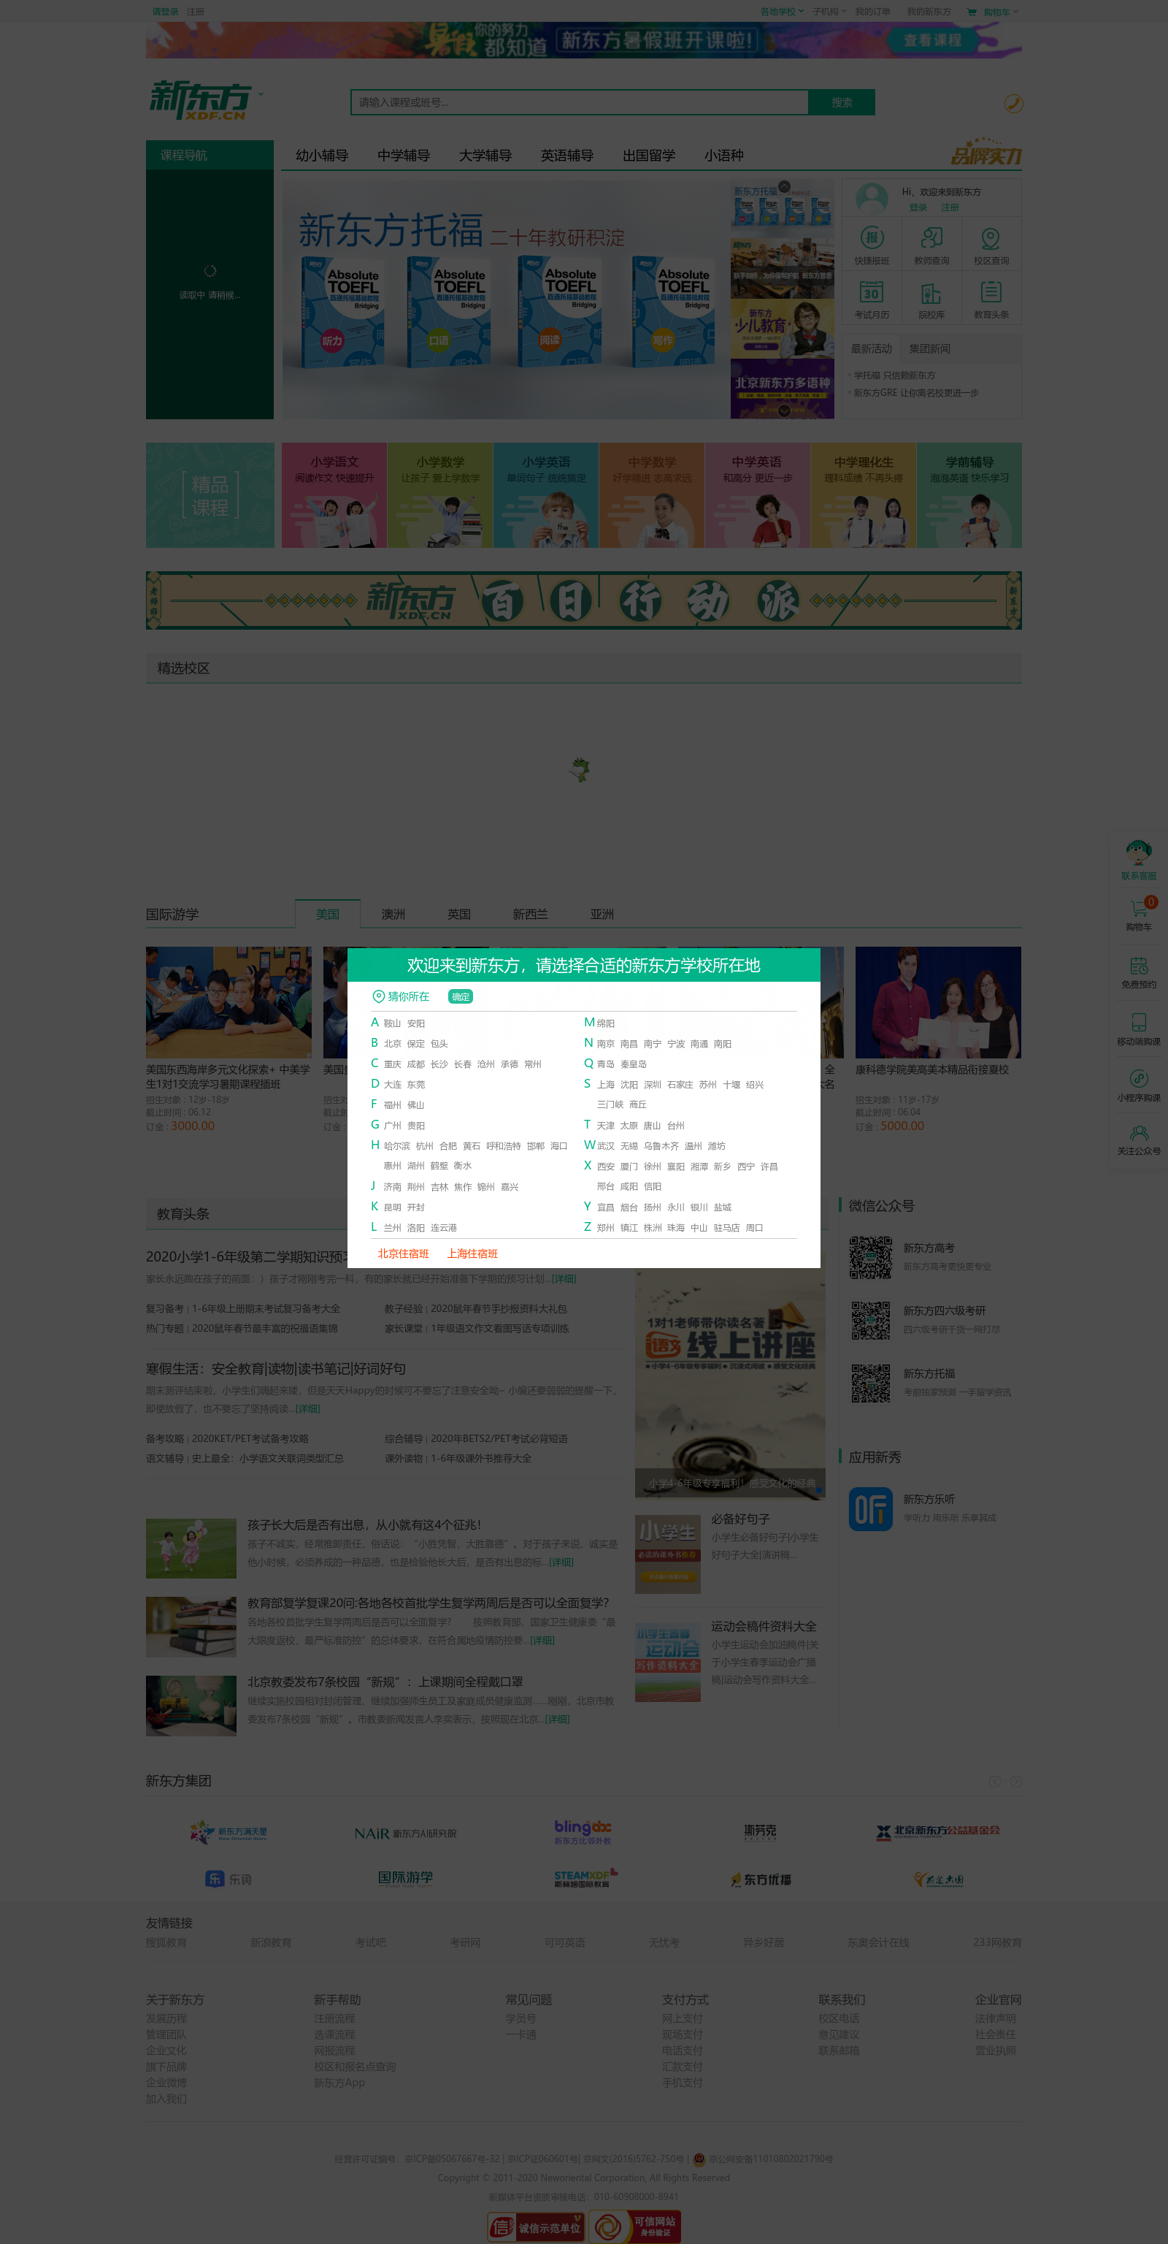Open 快捷报班 quick enrollment icon
This screenshot has width=1168, height=2244.
point(871,245)
